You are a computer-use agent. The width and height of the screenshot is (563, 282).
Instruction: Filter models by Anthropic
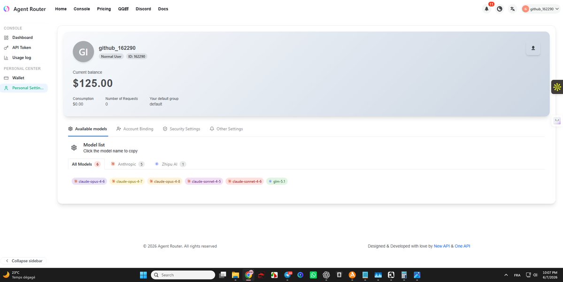click(x=127, y=164)
